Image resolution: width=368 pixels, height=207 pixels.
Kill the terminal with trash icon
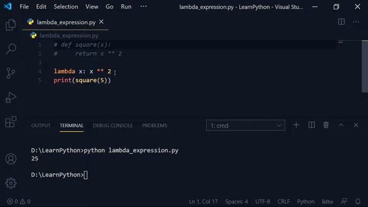(x=326, y=125)
